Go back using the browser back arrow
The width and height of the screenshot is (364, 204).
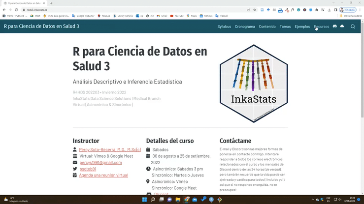[4, 10]
